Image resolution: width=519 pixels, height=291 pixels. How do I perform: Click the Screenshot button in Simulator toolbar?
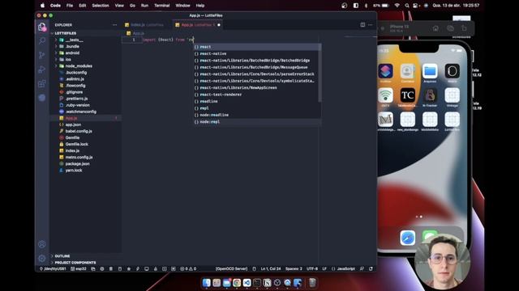[450, 29]
